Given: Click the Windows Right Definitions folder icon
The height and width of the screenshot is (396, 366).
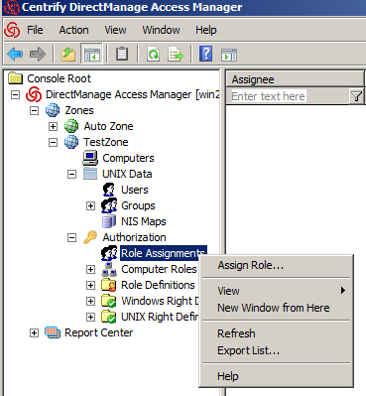Looking at the screenshot, I should [x=109, y=301].
